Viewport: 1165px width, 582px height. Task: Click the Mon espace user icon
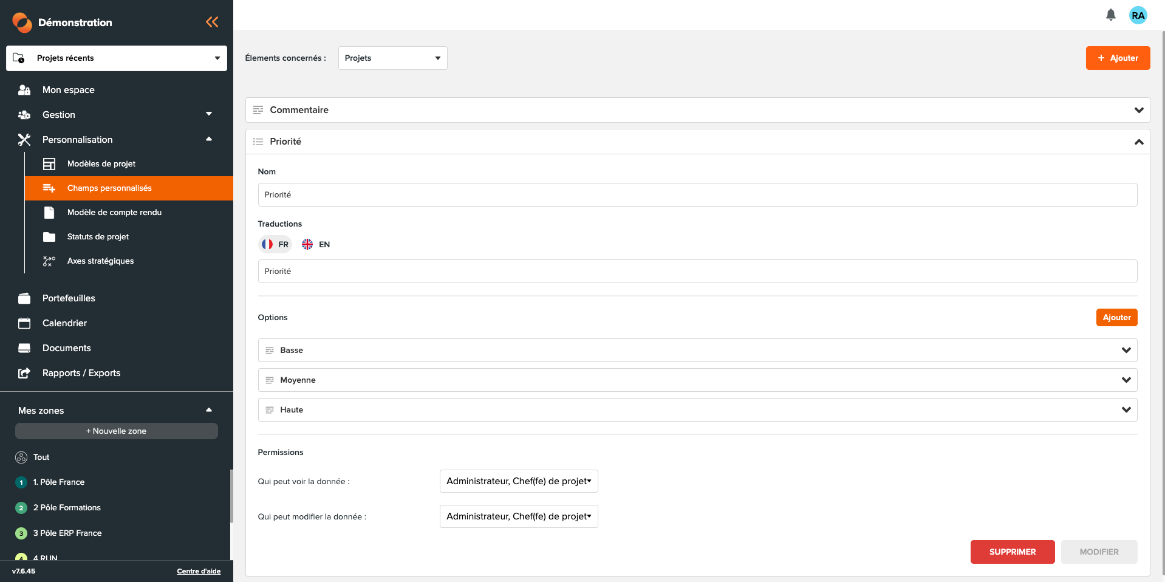(x=24, y=90)
